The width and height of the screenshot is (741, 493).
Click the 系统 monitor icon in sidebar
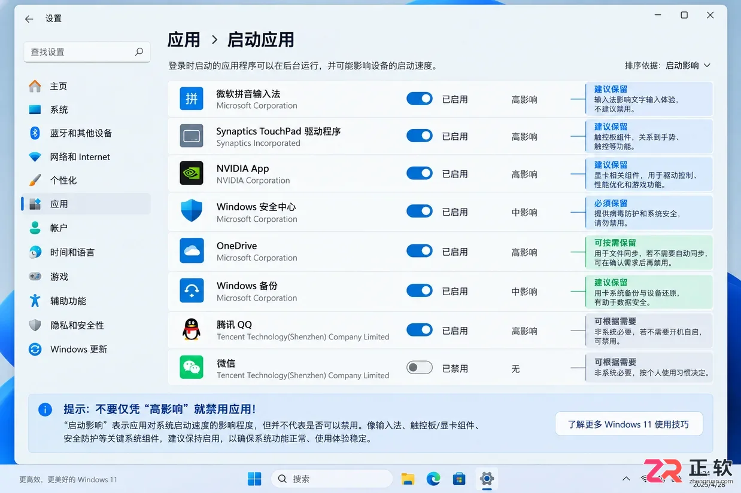click(x=35, y=110)
